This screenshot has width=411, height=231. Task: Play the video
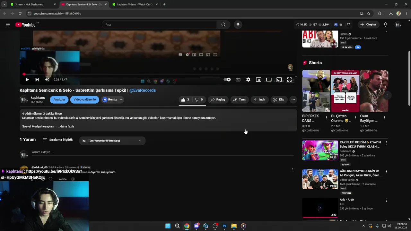click(27, 80)
